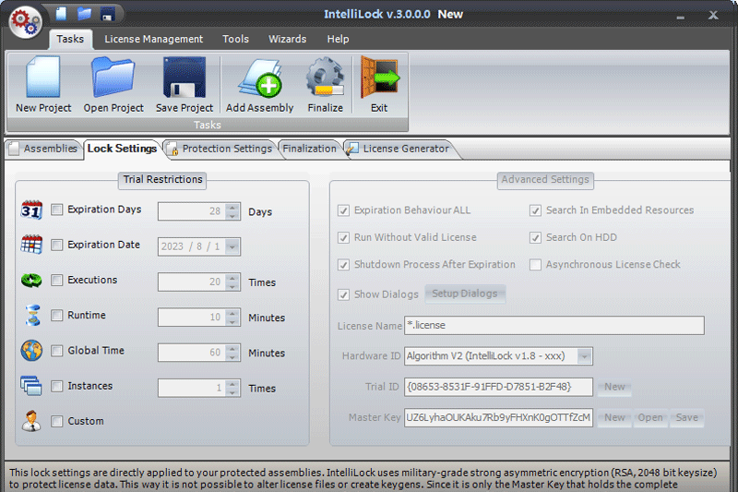Click the IntelliLock gears application logo
738x492 pixels.
[x=26, y=22]
